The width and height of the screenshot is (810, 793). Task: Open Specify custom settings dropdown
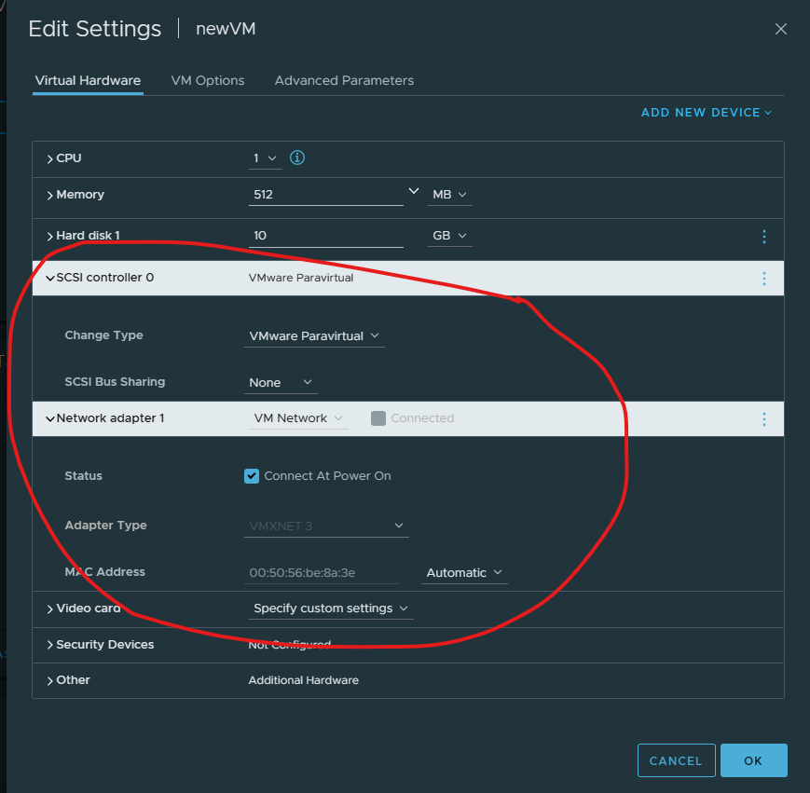tap(331, 608)
